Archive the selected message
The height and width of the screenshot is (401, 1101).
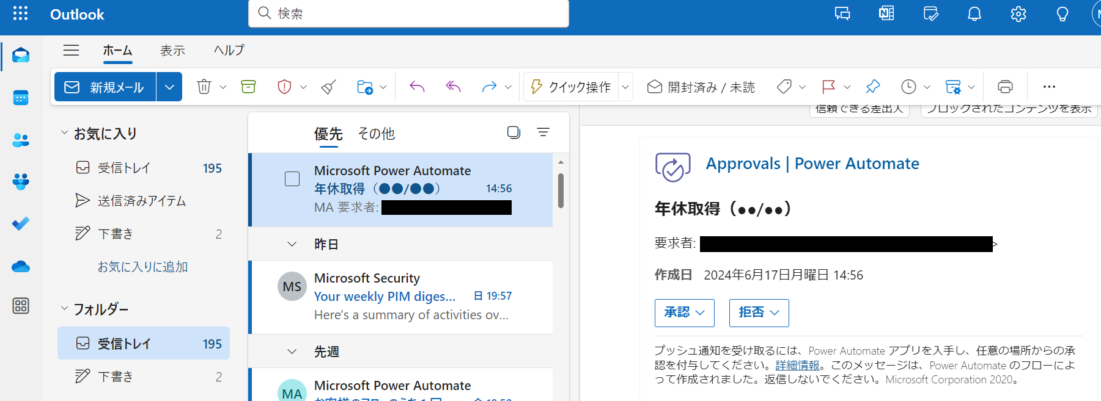click(x=248, y=87)
